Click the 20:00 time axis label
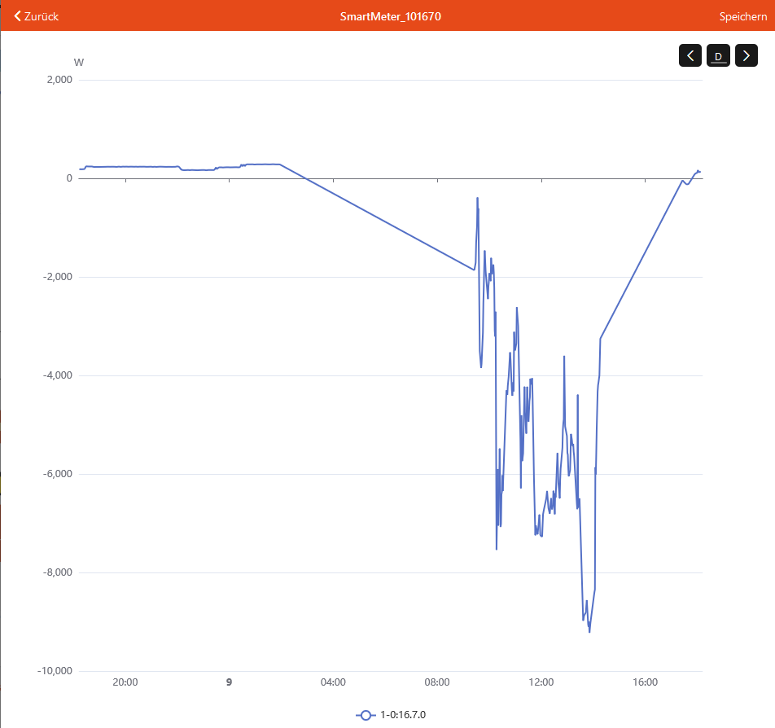 coord(125,682)
